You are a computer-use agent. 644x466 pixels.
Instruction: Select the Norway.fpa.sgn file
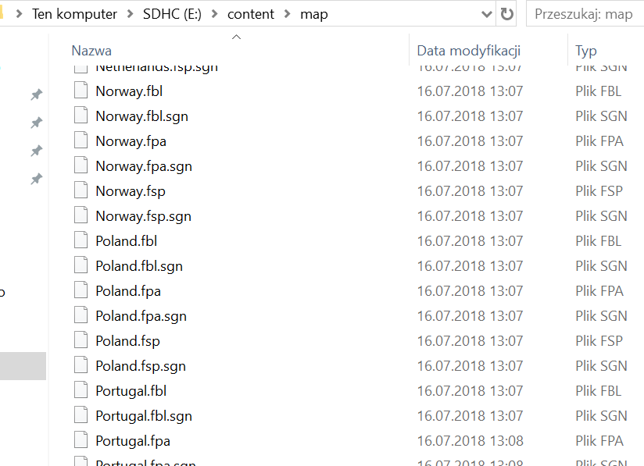point(144,166)
